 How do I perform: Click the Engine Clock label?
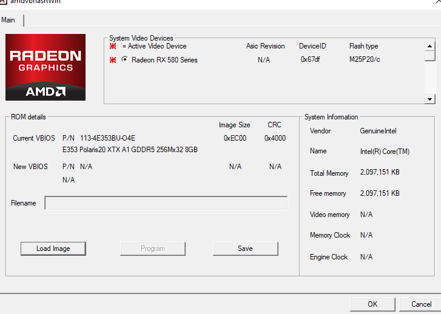point(329,257)
